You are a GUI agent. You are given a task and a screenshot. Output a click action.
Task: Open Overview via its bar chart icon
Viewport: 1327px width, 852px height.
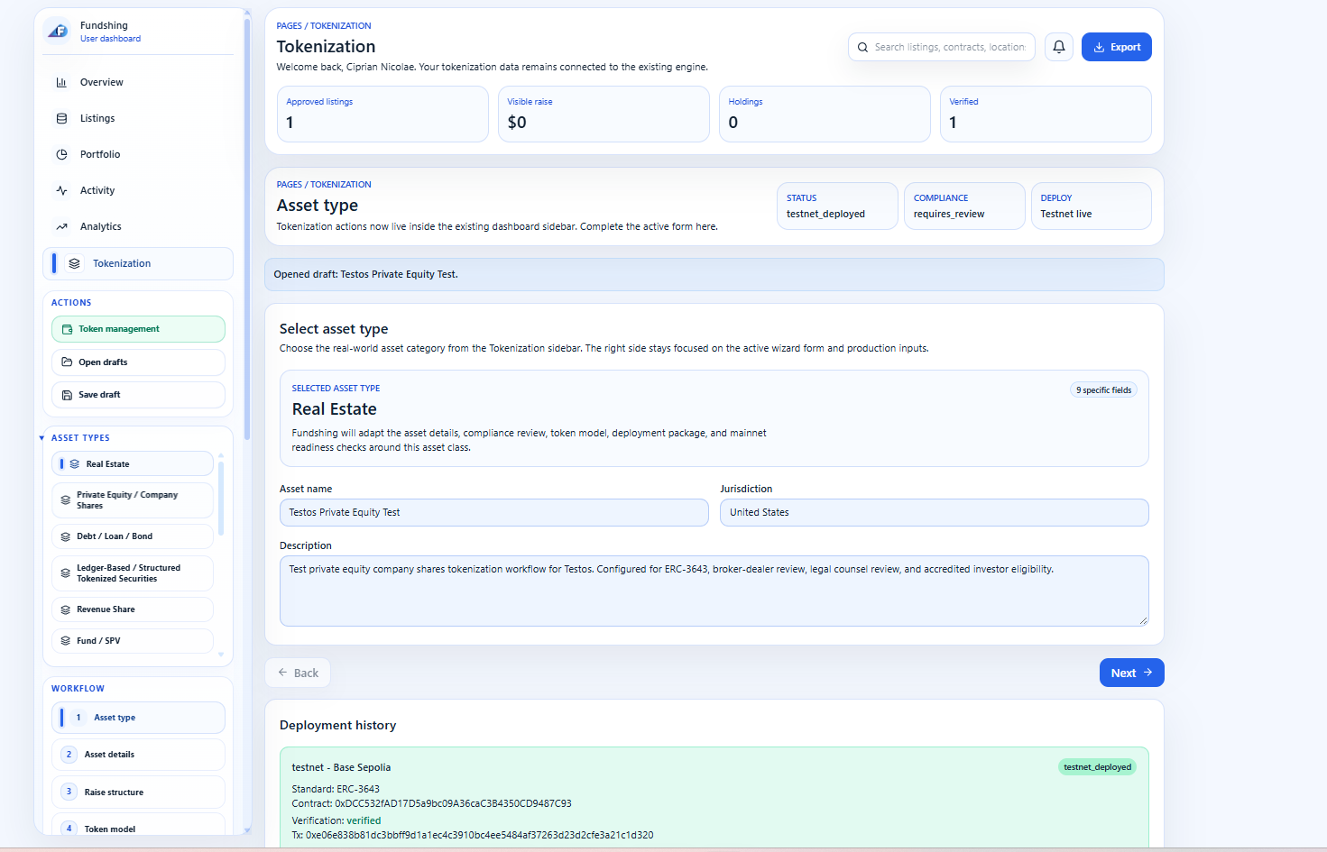pos(61,82)
